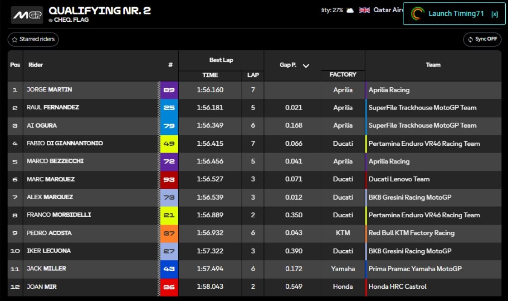This screenshot has width=508, height=301.
Task: Click team Red Bull KTM Factory Racing
Action: 411,233
